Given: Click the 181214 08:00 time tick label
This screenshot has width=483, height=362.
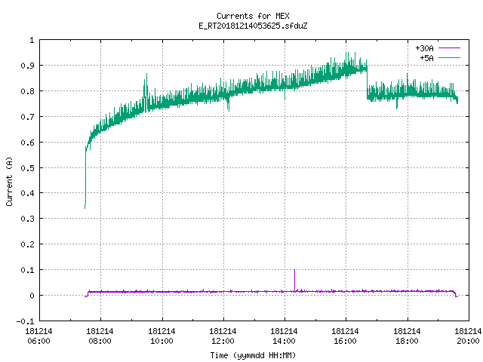Looking at the screenshot, I should (100, 336).
